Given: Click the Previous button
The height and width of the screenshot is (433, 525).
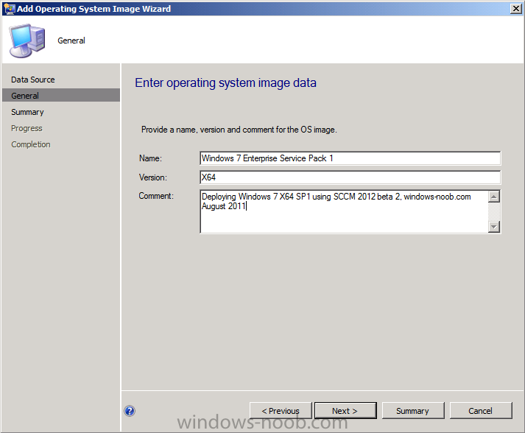Looking at the screenshot, I should [281, 411].
